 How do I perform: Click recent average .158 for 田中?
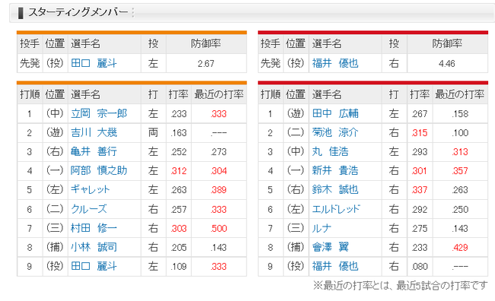tap(460, 114)
